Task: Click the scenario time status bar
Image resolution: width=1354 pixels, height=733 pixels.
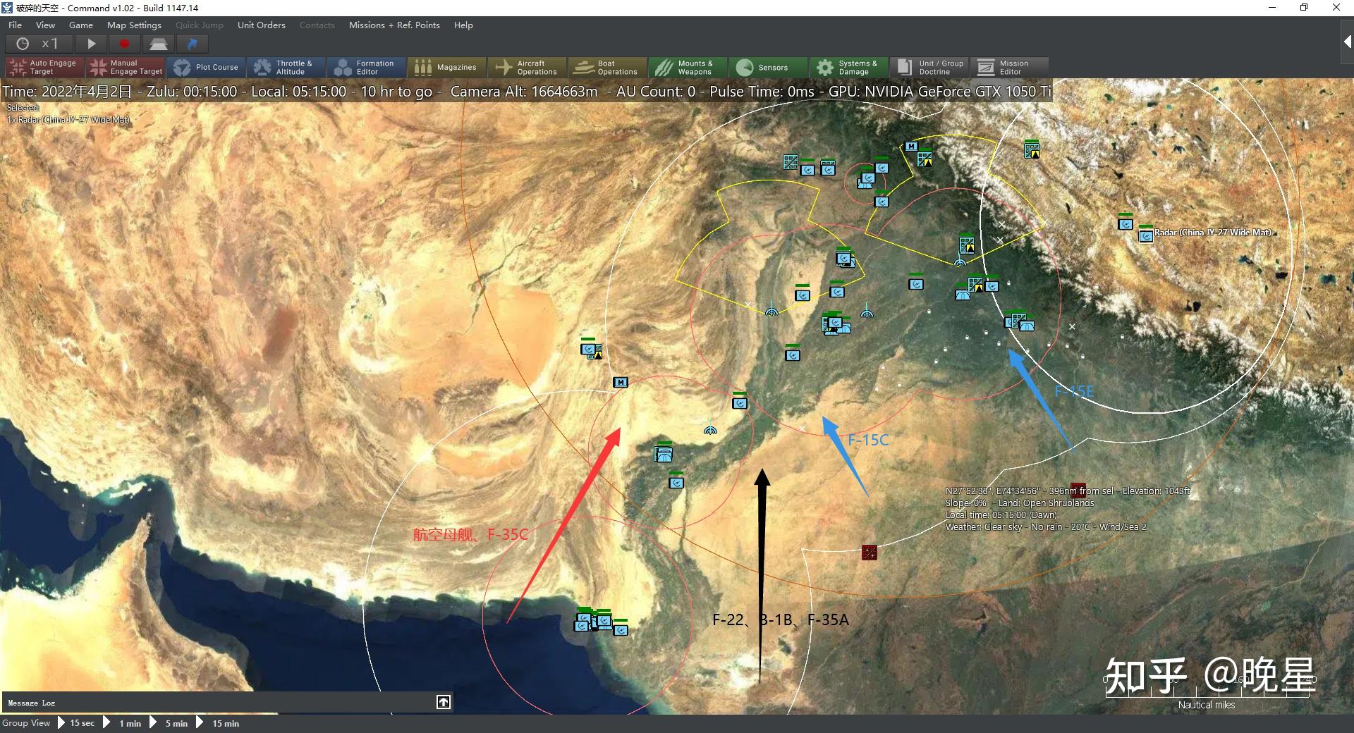Action: pos(527,92)
